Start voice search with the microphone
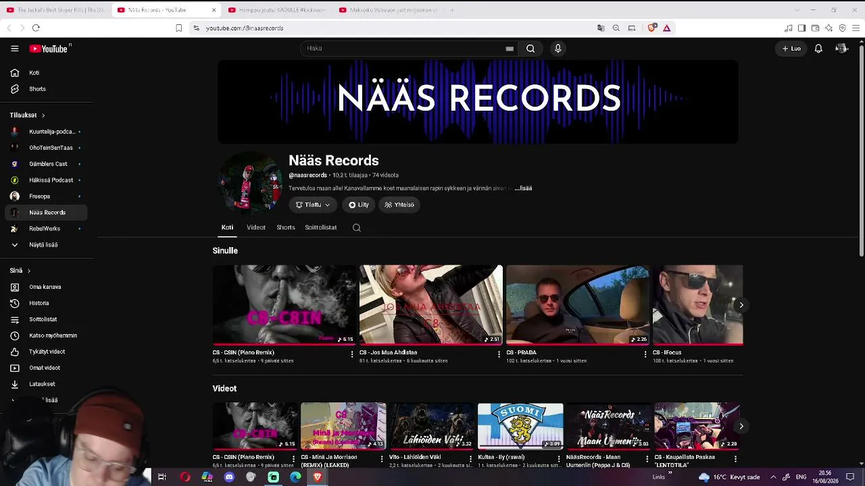Viewport: 865px width, 486px height. (x=558, y=49)
